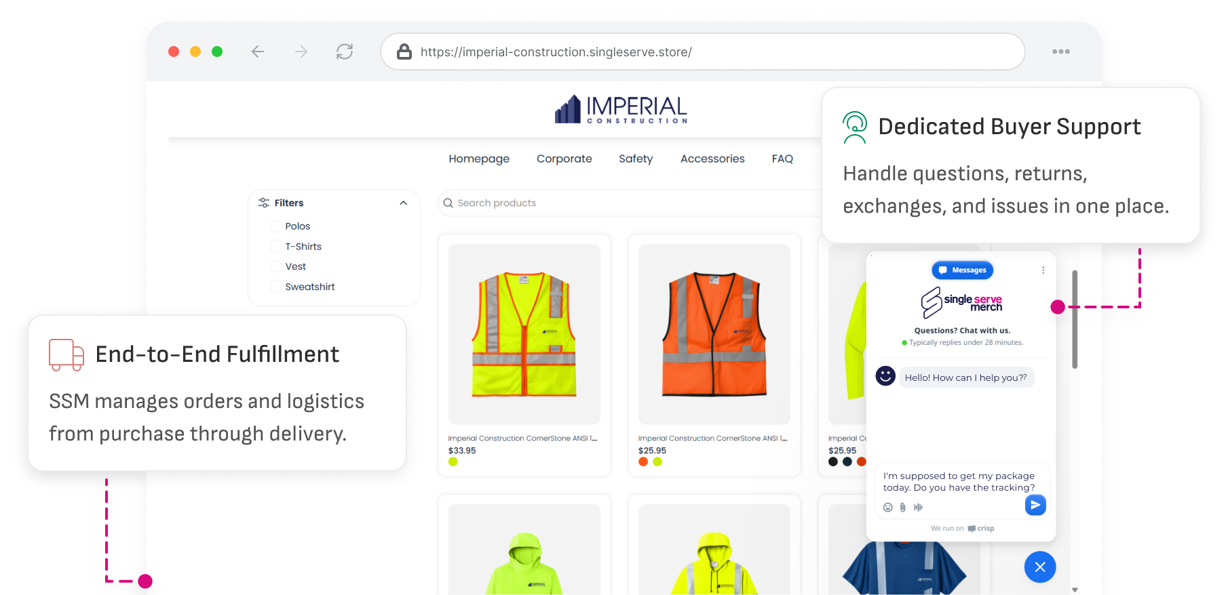The width and height of the screenshot is (1228, 595).
Task: Check the Vest filter option
Action: click(x=276, y=266)
